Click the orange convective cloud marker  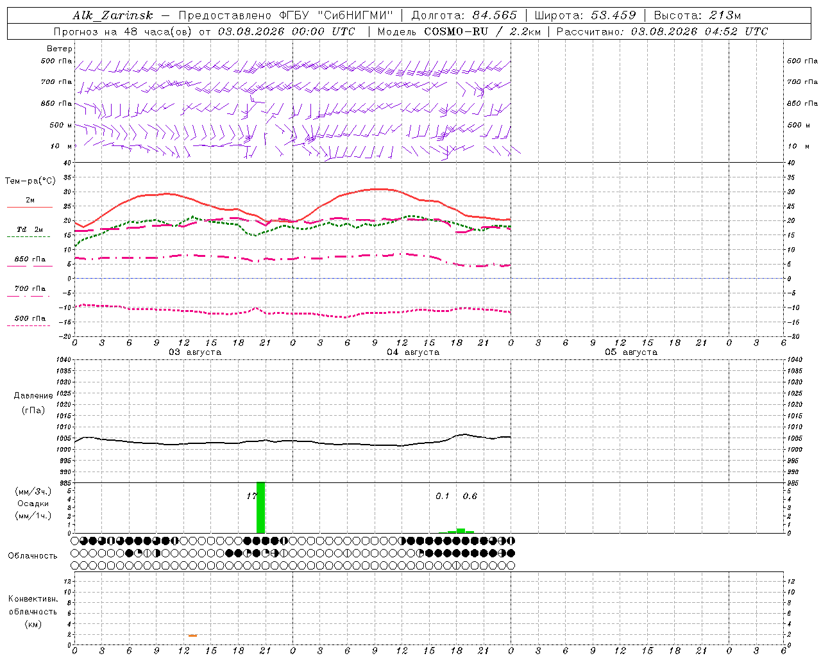(x=192, y=635)
